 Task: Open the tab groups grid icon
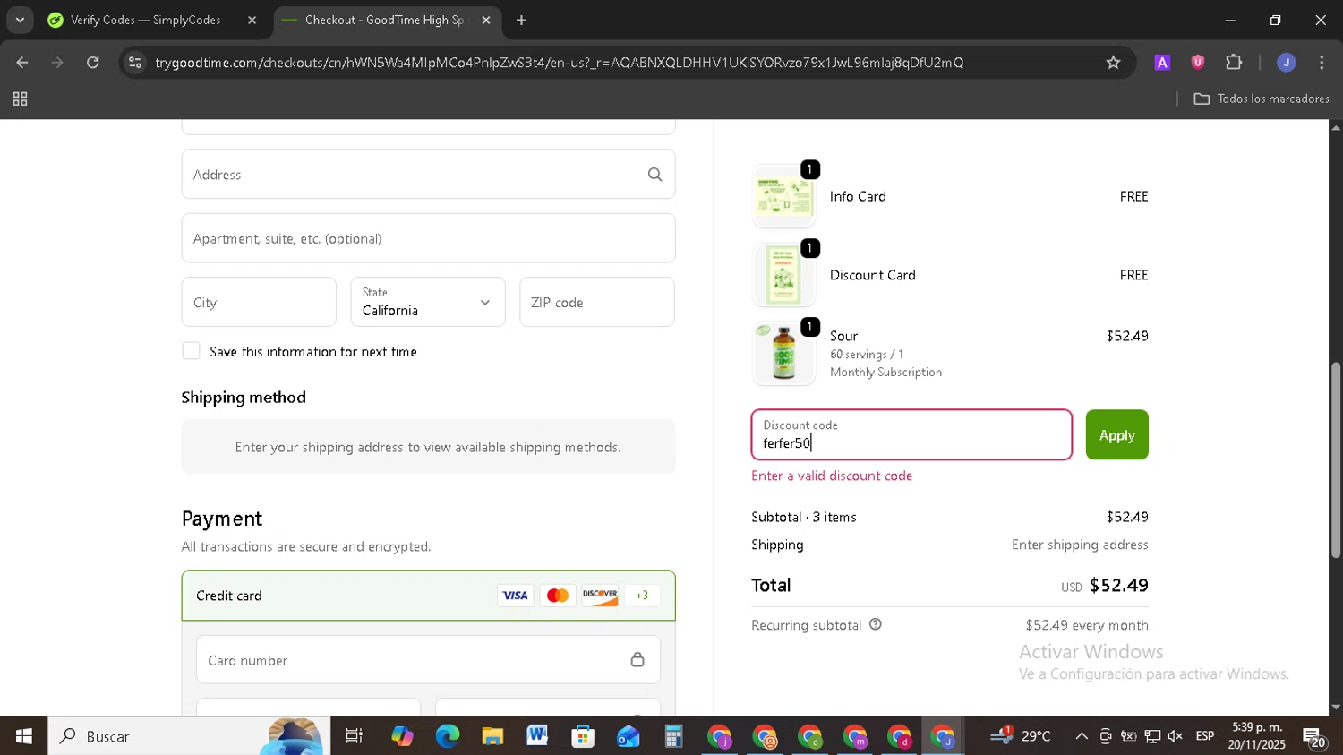pos(20,99)
